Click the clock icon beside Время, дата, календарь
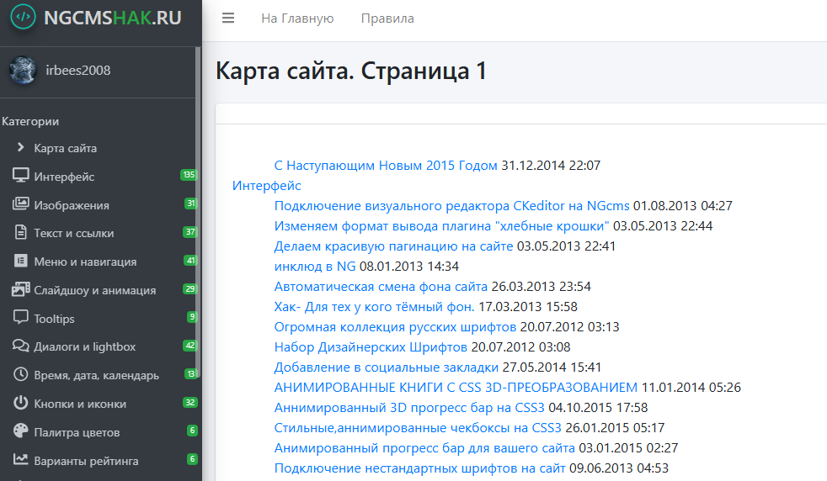The height and width of the screenshot is (481, 827). point(20,374)
